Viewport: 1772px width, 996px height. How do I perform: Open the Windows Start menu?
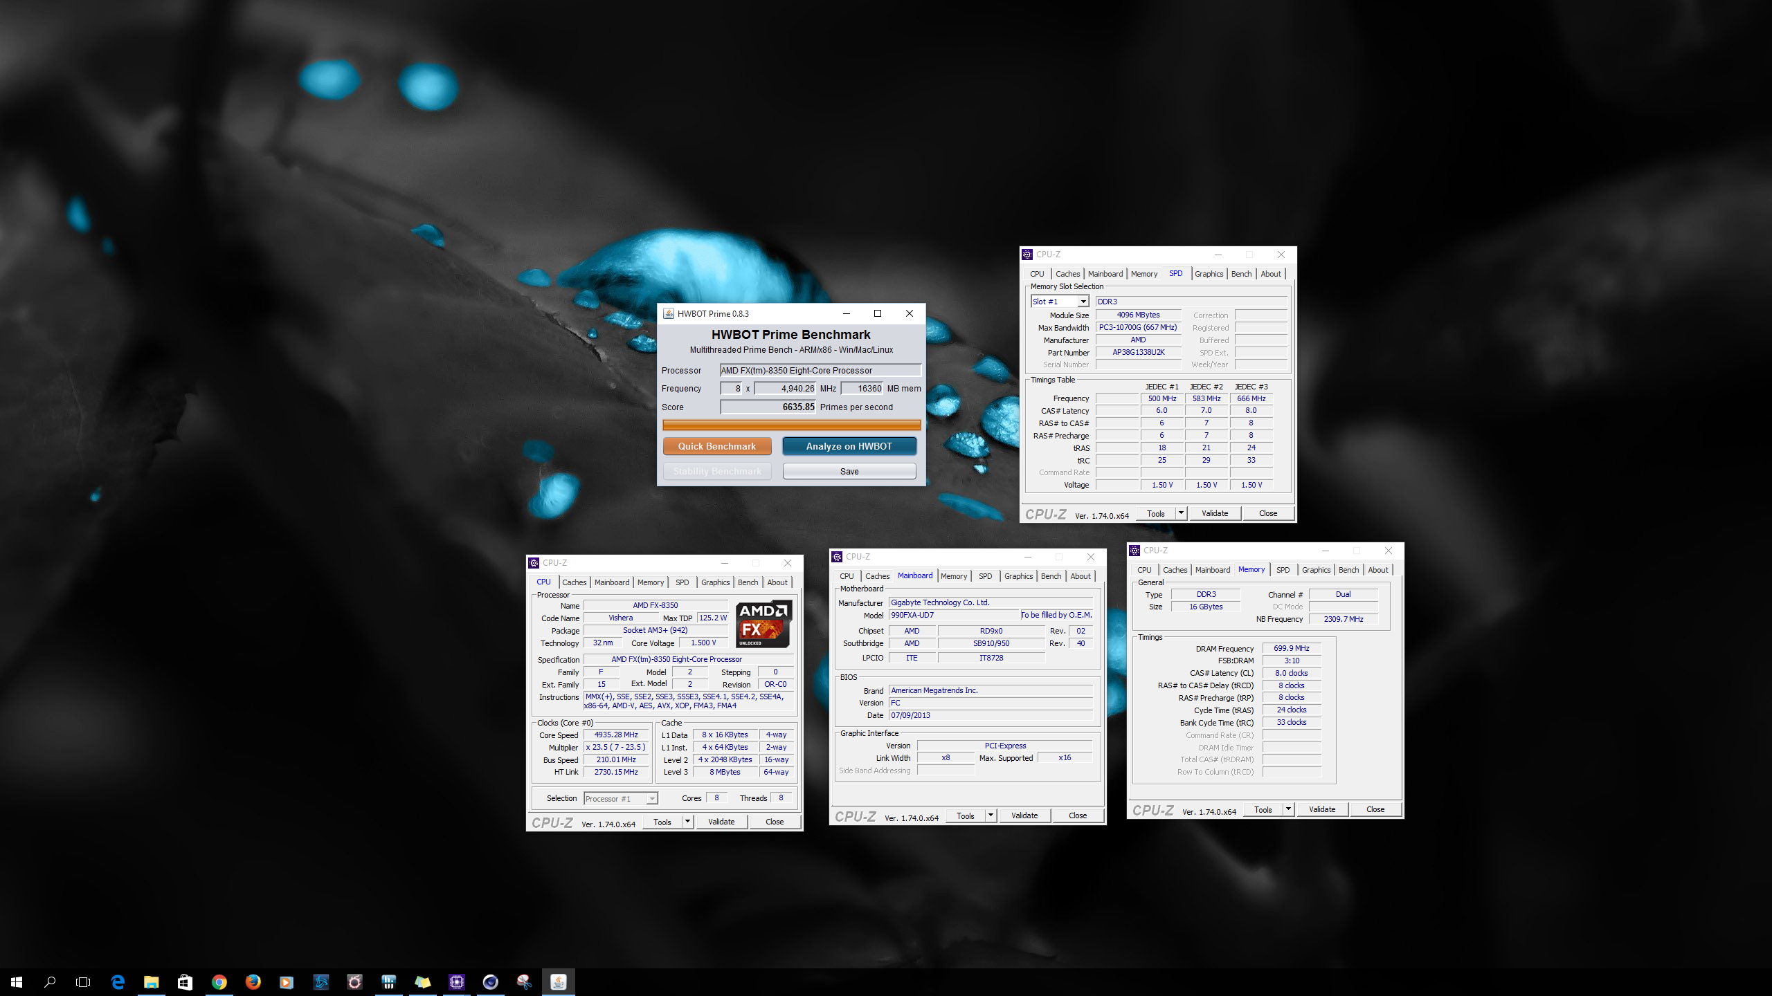[x=17, y=981]
